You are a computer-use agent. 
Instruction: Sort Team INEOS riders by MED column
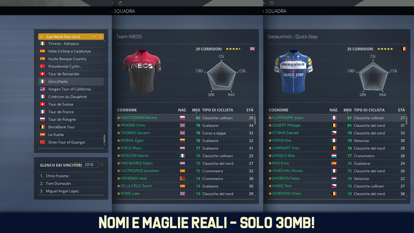point(196,110)
